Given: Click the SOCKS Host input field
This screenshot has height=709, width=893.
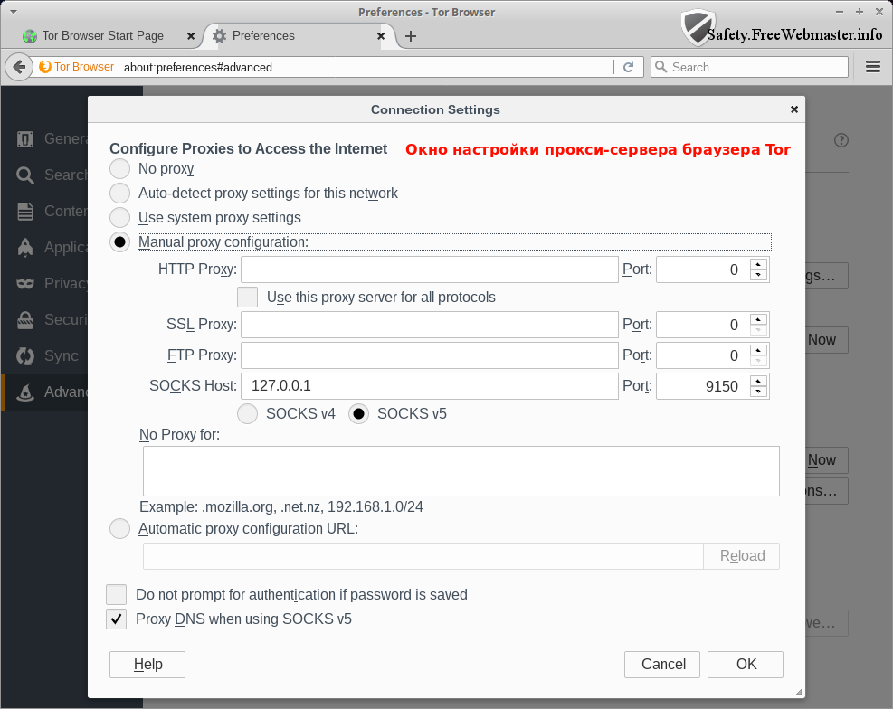Looking at the screenshot, I should [x=429, y=386].
